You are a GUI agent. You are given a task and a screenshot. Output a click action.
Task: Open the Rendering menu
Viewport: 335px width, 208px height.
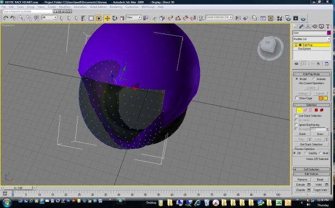click(x=116, y=7)
